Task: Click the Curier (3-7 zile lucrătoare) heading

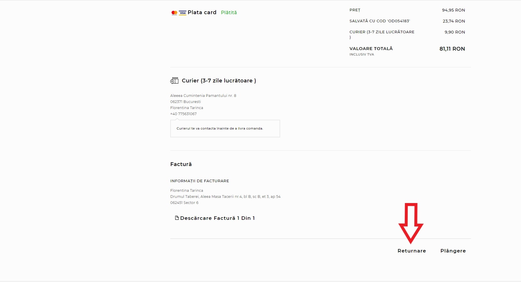Action: click(219, 81)
